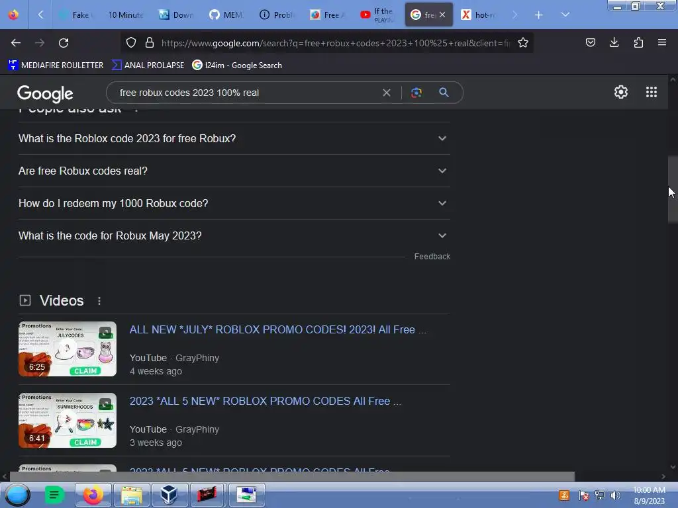This screenshot has width=678, height=508.
Task: Open the 'l24im - Google Search' bookmark
Action: 237,65
